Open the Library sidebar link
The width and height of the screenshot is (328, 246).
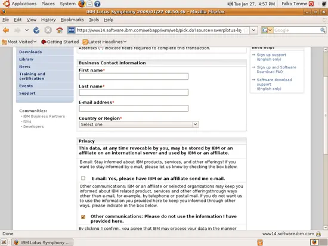pos(26,60)
